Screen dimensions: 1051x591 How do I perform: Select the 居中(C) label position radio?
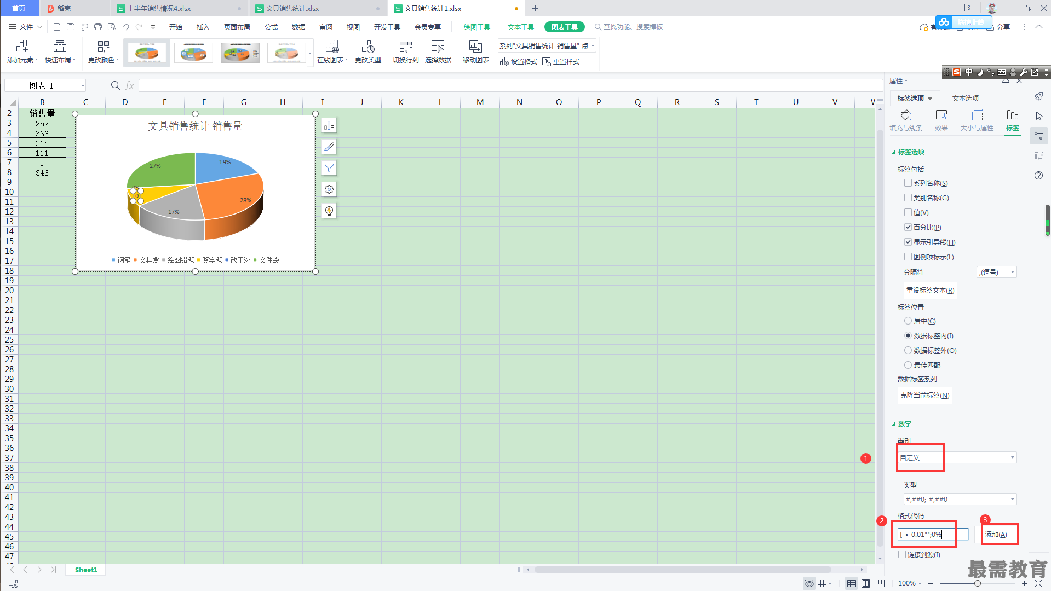point(908,321)
